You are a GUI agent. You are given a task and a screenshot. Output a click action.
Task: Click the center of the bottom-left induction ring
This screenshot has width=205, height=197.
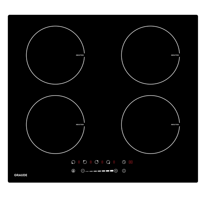55,124
